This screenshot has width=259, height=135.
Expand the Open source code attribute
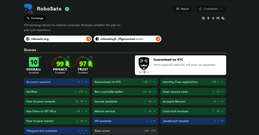(222, 92)
